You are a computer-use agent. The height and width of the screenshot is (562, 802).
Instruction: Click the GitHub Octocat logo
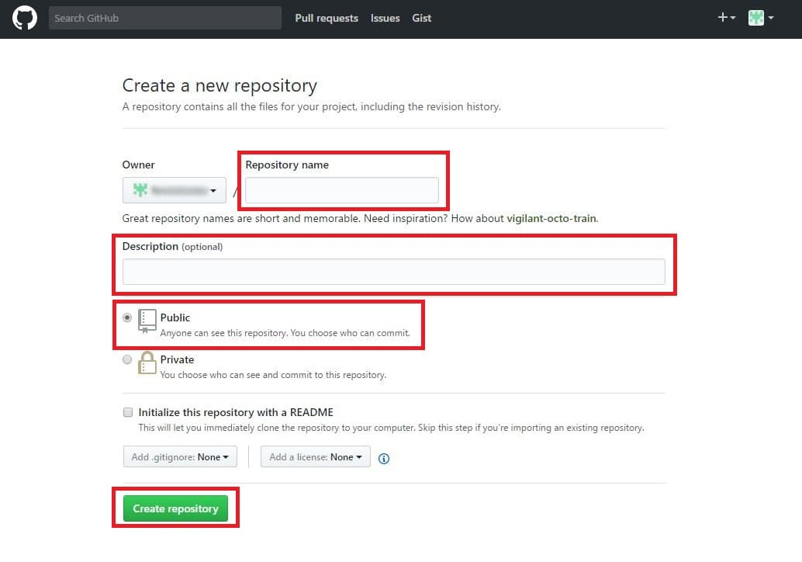click(x=25, y=18)
